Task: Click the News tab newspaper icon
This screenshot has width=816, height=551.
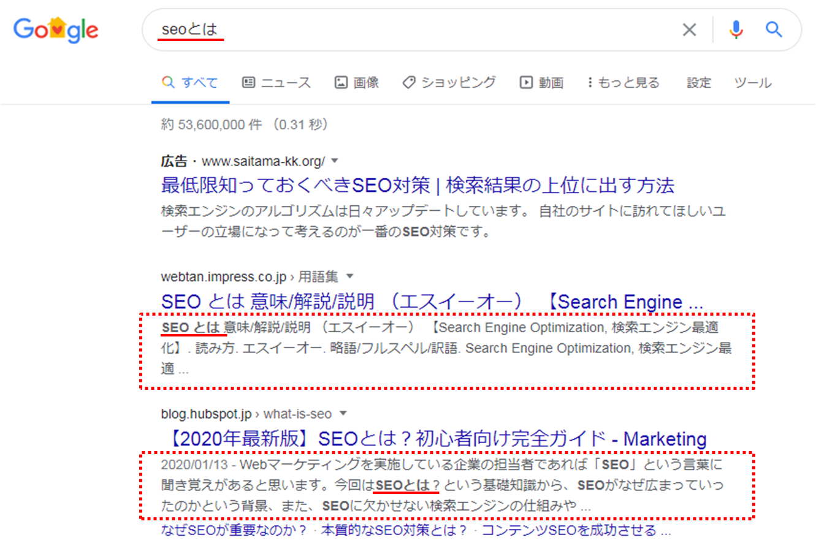Action: [x=248, y=82]
